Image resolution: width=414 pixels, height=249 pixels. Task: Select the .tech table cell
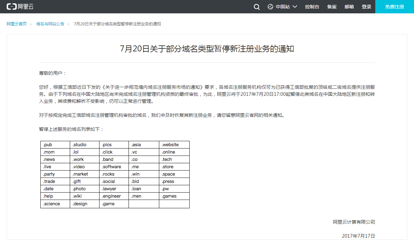pyautogui.click(x=174, y=160)
